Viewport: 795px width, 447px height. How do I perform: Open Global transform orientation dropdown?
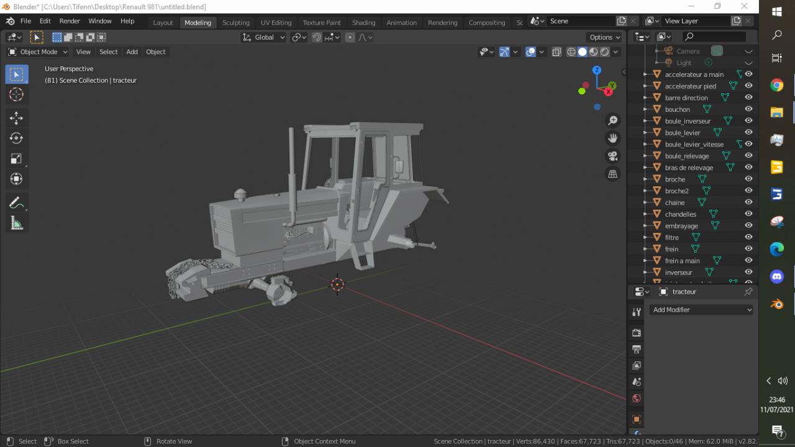point(264,37)
